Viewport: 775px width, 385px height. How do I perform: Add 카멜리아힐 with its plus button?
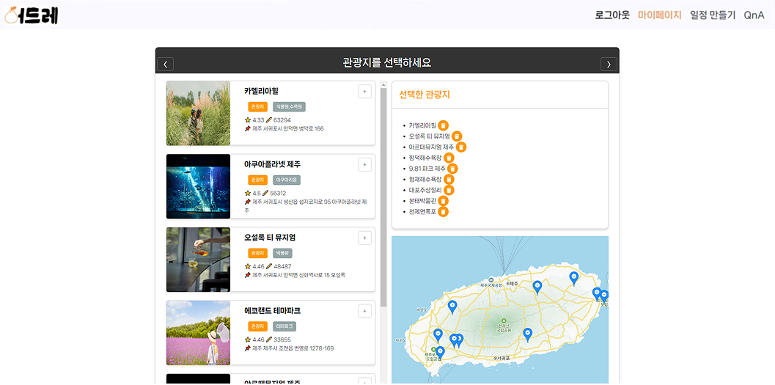pyautogui.click(x=364, y=92)
